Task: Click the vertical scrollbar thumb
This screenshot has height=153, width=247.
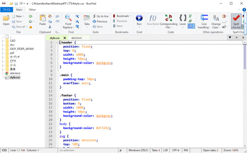Action: [245, 57]
